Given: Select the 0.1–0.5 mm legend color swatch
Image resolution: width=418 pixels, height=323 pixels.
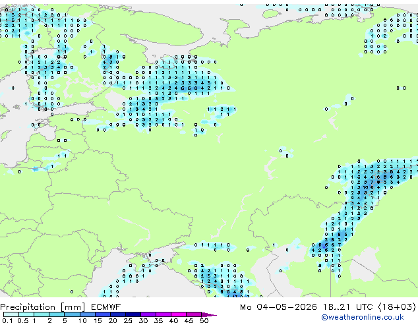Looking at the screenshot, I should [11, 314].
